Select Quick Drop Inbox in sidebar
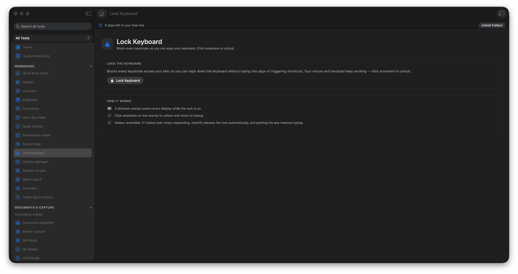Image resolution: width=518 pixels, height=274 pixels. 35,73
